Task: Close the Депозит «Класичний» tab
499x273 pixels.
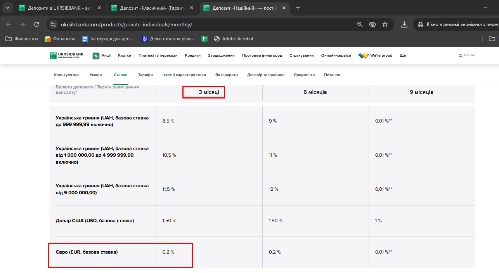Action: point(192,8)
